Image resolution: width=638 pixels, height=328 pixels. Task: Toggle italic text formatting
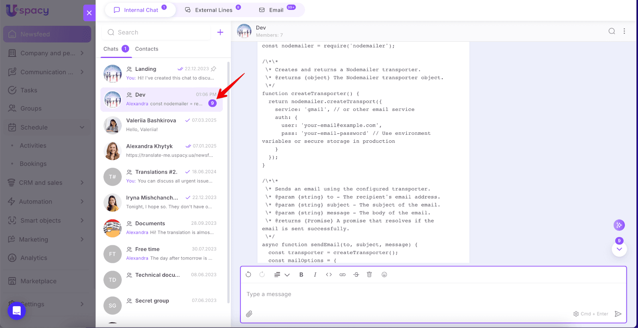click(x=315, y=275)
